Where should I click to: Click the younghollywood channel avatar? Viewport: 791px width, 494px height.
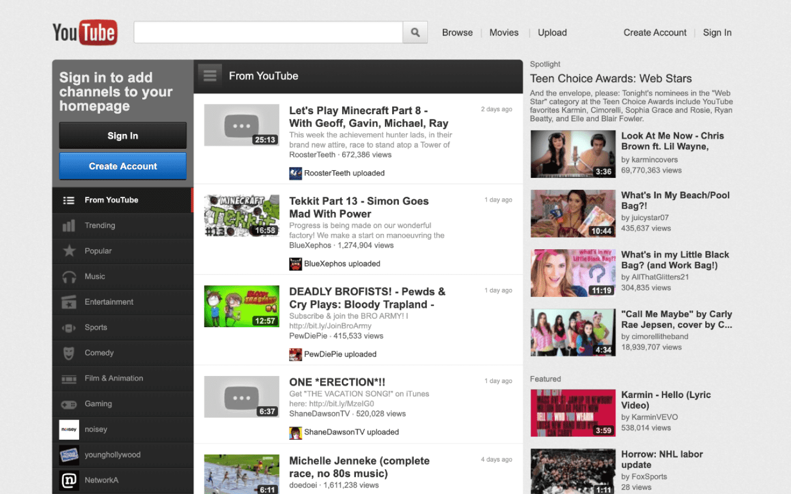point(69,455)
